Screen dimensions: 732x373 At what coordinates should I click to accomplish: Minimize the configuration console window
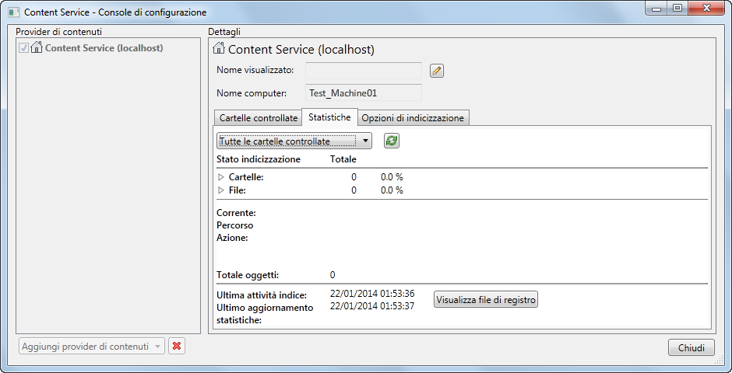pos(656,9)
